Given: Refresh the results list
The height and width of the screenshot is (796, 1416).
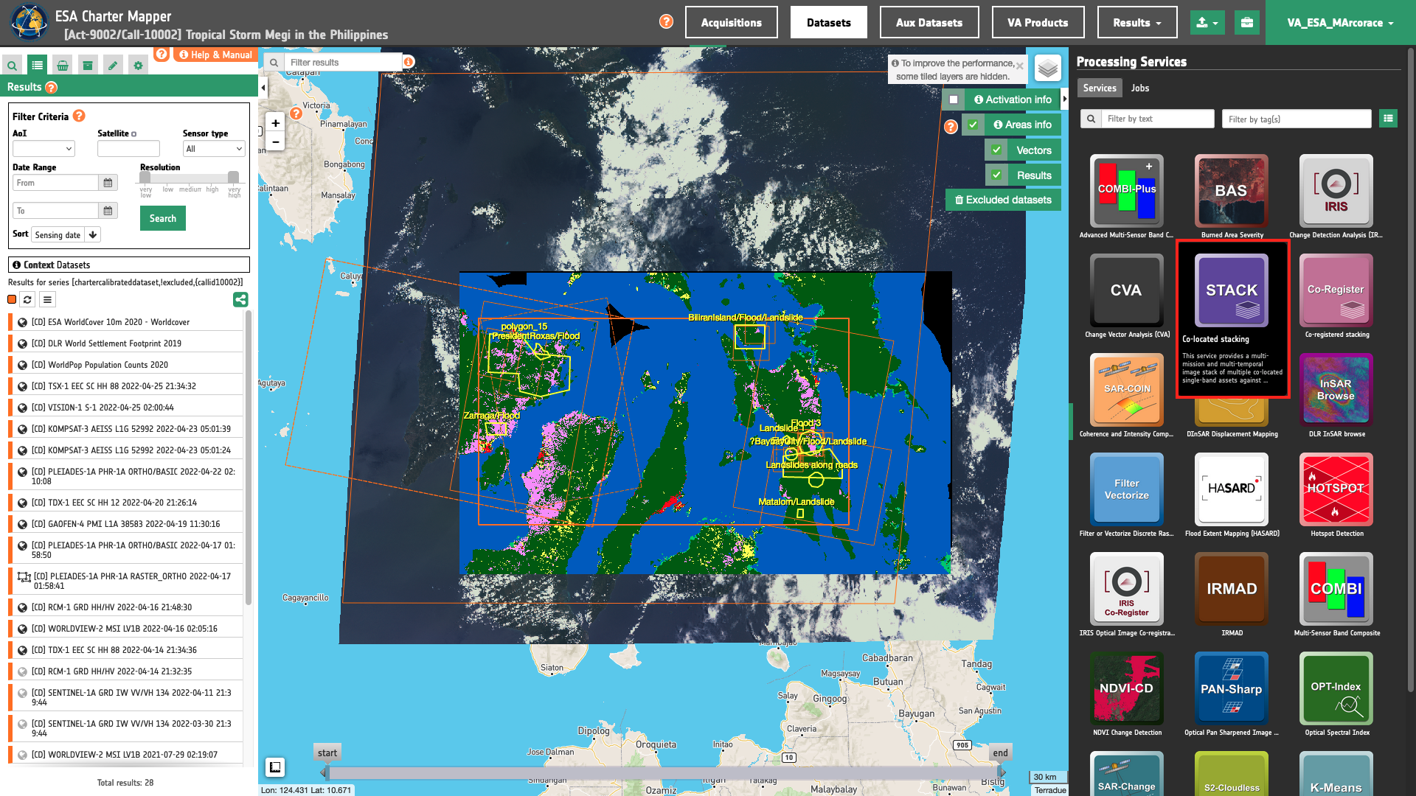Looking at the screenshot, I should click(27, 299).
